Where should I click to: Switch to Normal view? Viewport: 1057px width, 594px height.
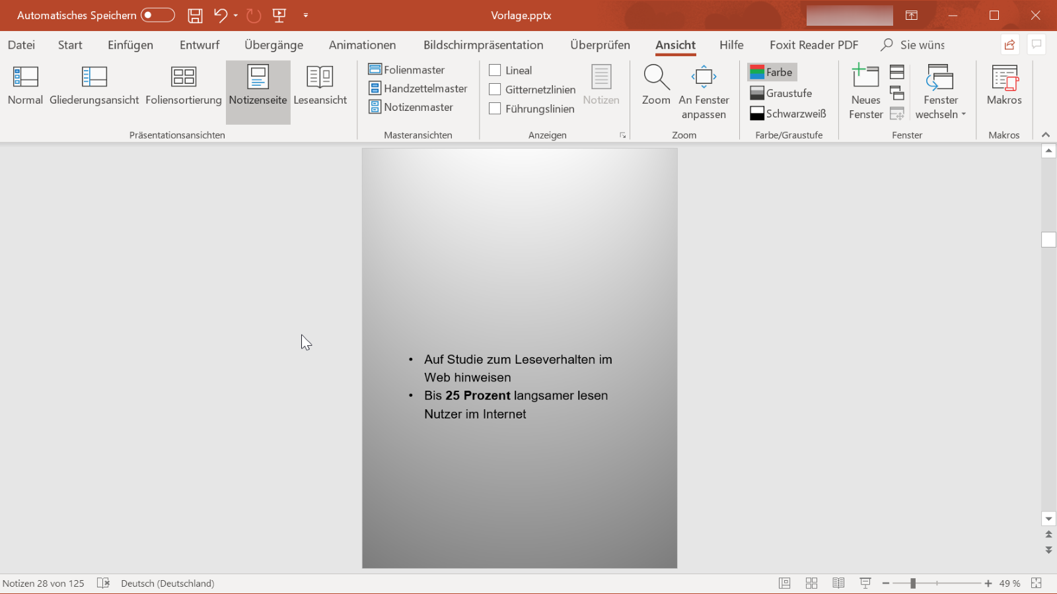point(25,86)
